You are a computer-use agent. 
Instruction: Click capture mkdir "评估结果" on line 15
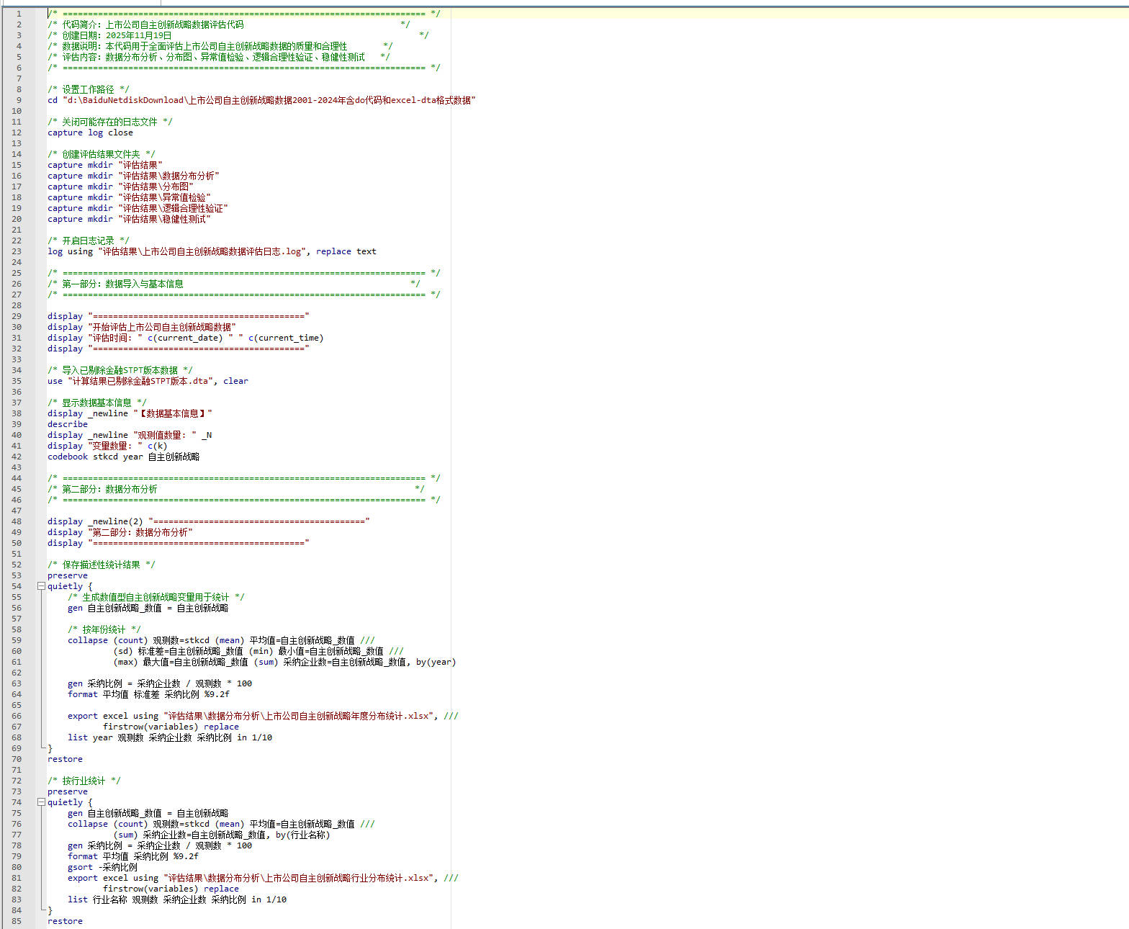tap(105, 165)
